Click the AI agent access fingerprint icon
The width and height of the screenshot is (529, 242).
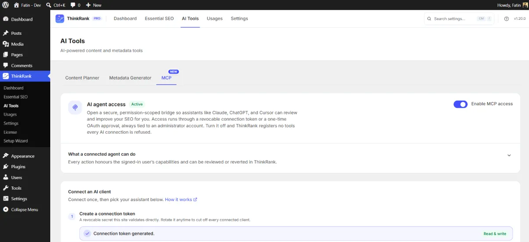coord(75,107)
